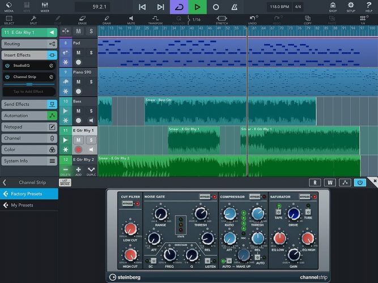Add a new track
This screenshot has width=378, height=283.
(x=78, y=170)
